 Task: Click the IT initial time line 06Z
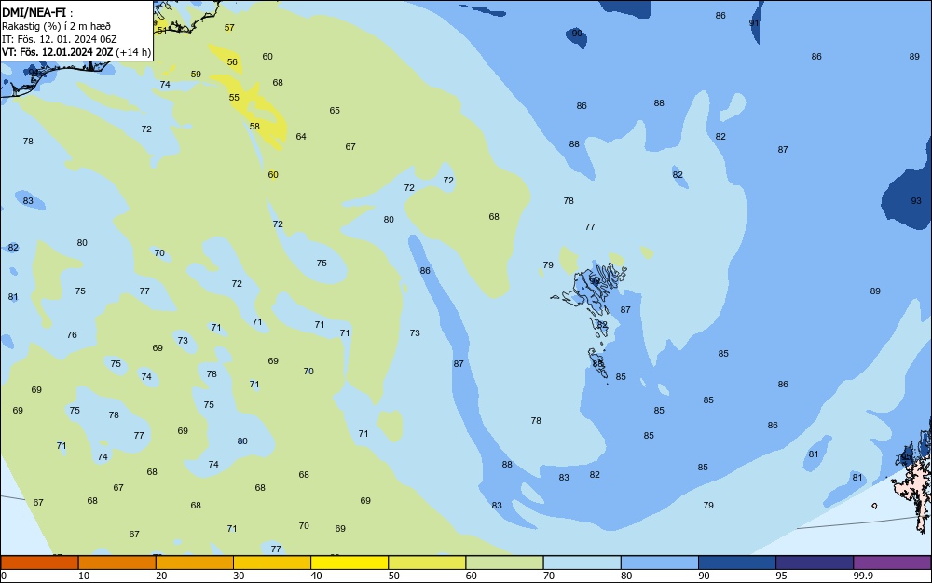click(60, 39)
